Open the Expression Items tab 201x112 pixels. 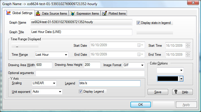(85, 14)
